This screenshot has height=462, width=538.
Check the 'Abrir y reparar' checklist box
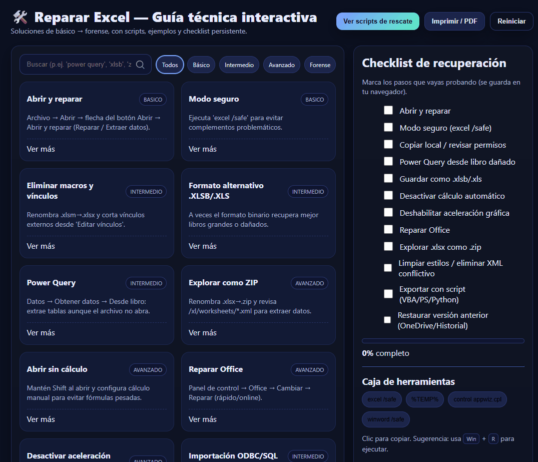(x=388, y=110)
